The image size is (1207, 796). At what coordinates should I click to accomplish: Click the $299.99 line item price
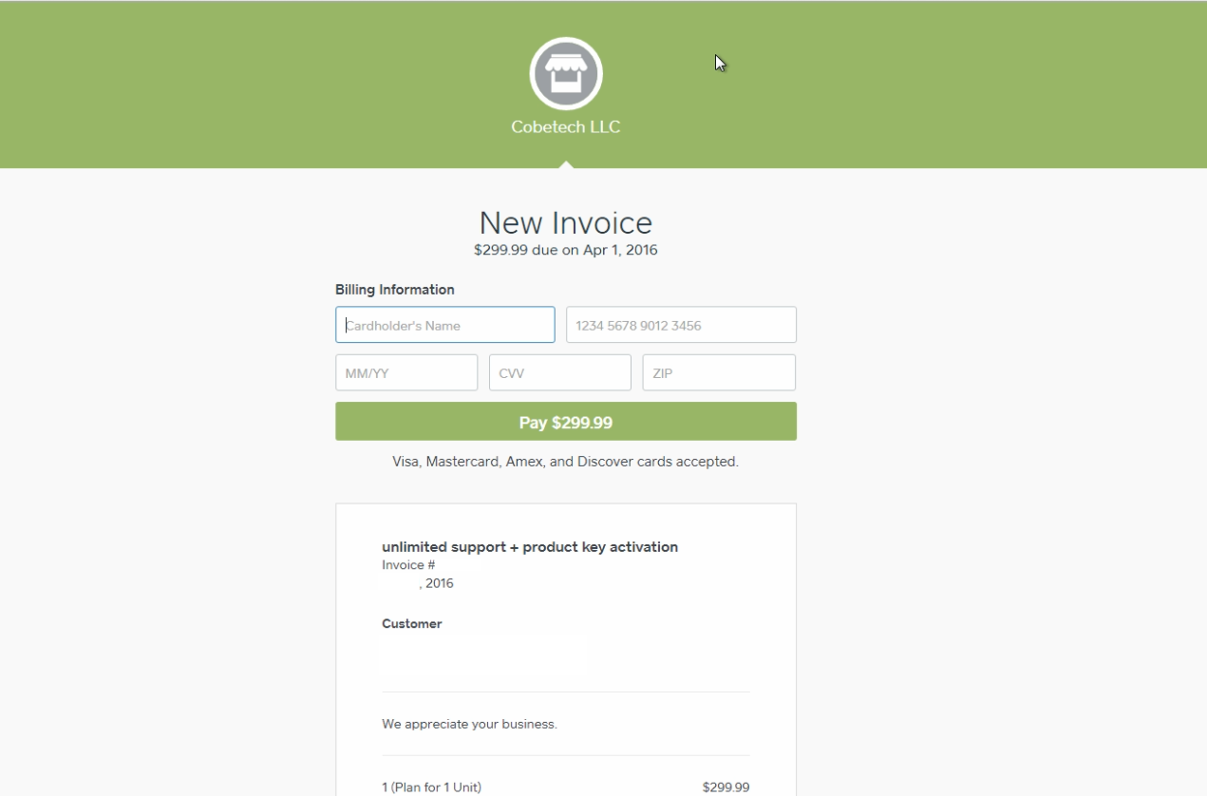point(726,787)
